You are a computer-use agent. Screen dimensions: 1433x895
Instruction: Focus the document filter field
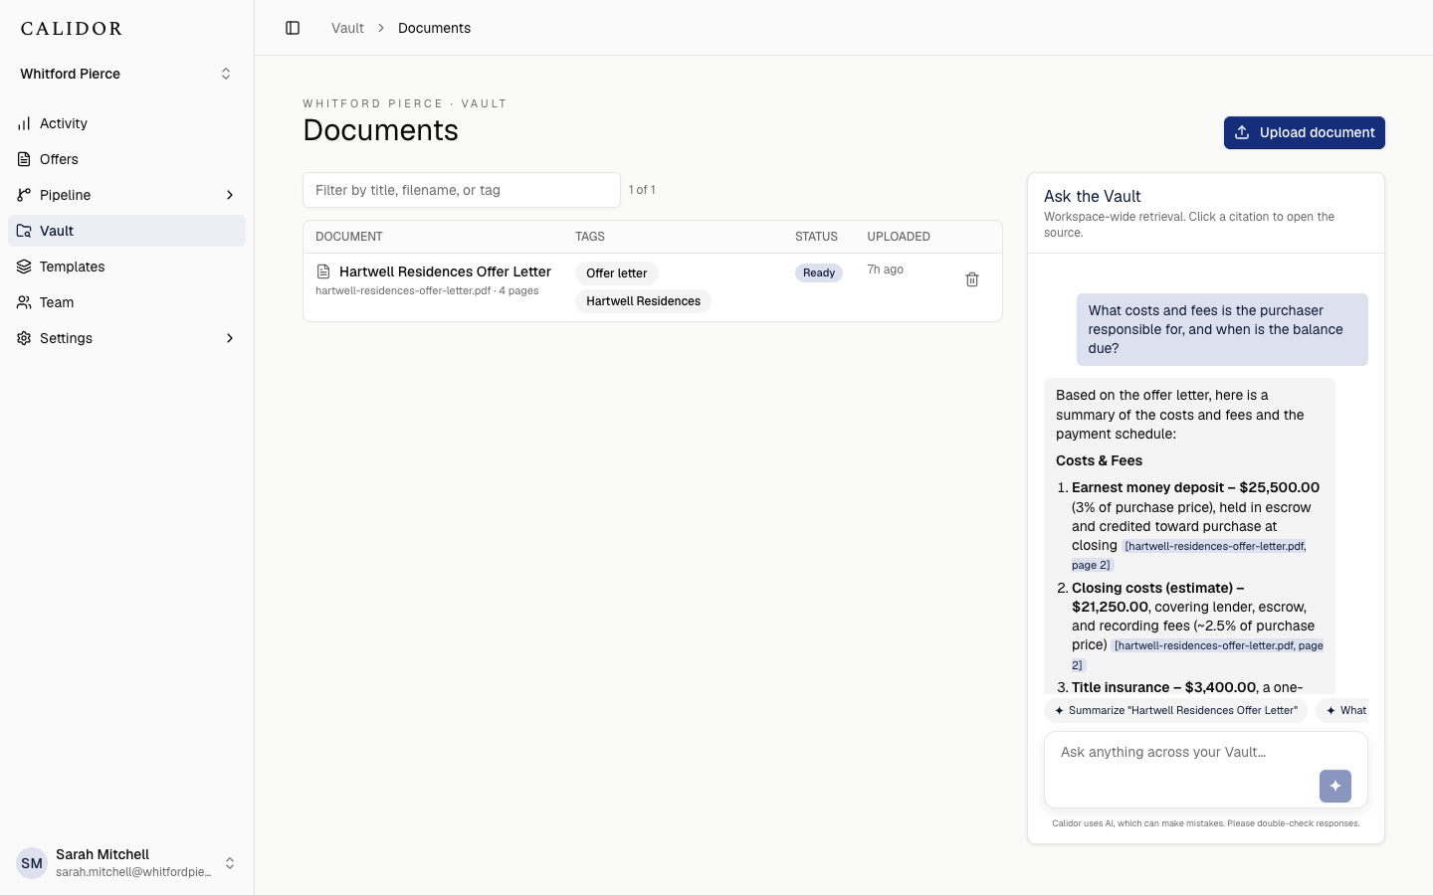point(462,190)
